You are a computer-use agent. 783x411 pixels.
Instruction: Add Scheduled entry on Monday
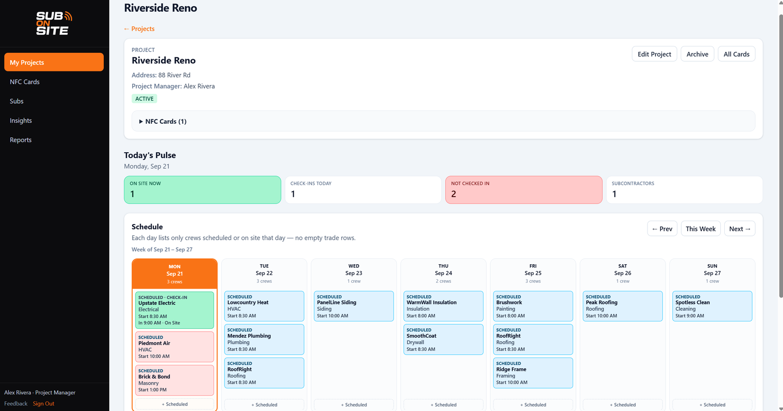tap(175, 404)
